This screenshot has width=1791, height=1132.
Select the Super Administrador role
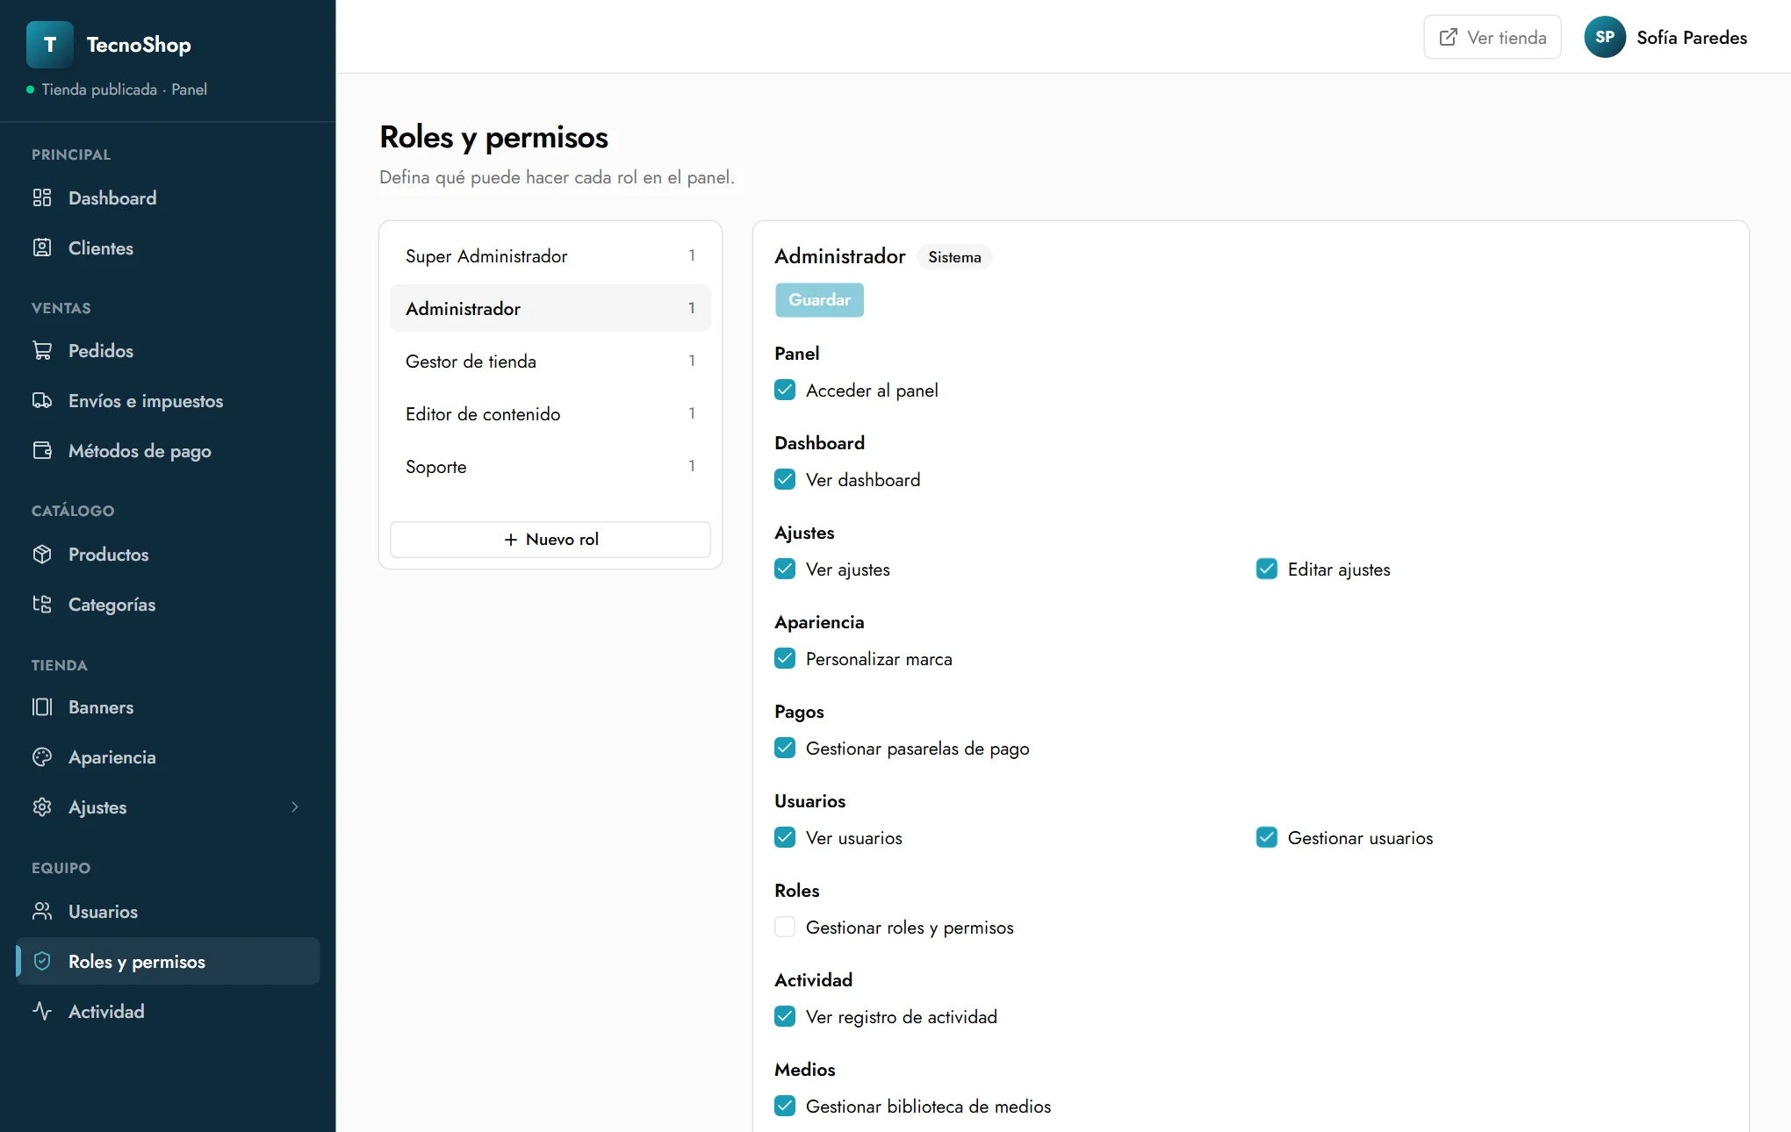pos(550,255)
